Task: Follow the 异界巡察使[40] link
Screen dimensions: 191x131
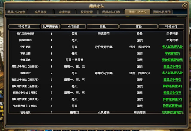Action: coord(172,86)
